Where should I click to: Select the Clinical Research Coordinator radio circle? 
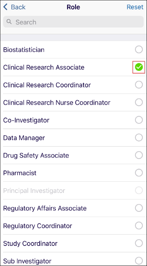point(139,85)
